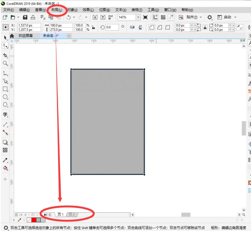The width and height of the screenshot is (251, 231).
Task: Expand the Open button dropdown arrow
Action: coord(18,17)
